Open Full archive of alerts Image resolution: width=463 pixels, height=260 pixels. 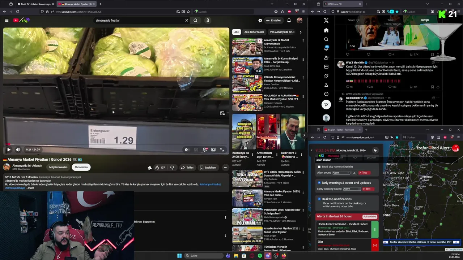pos(370,217)
